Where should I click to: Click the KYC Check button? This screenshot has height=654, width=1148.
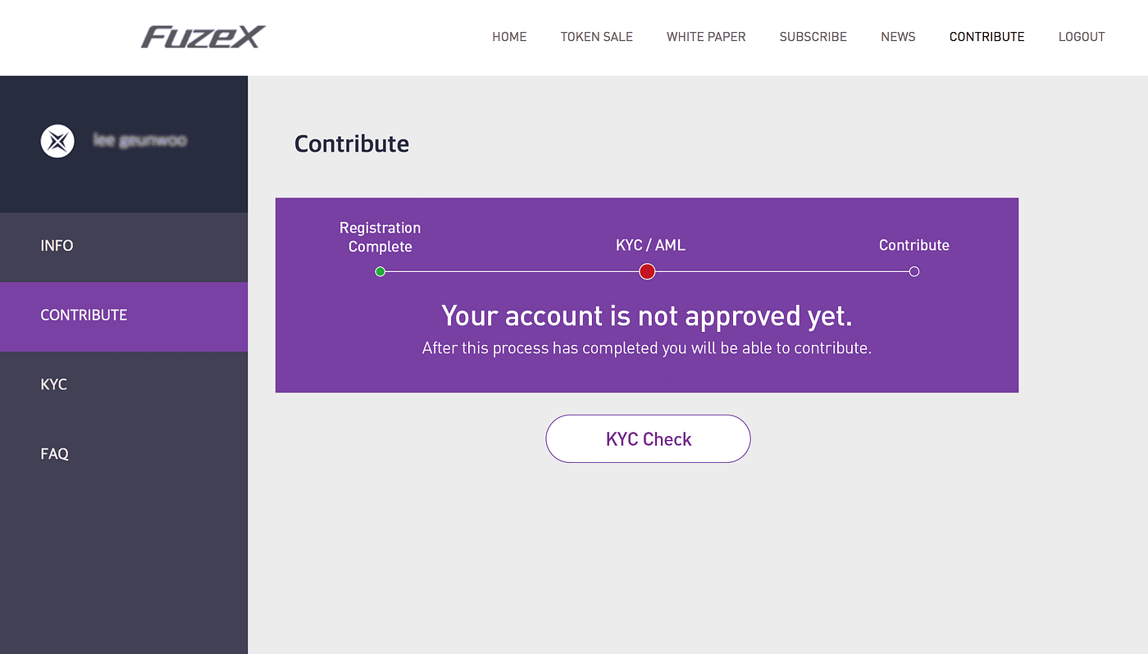(648, 438)
